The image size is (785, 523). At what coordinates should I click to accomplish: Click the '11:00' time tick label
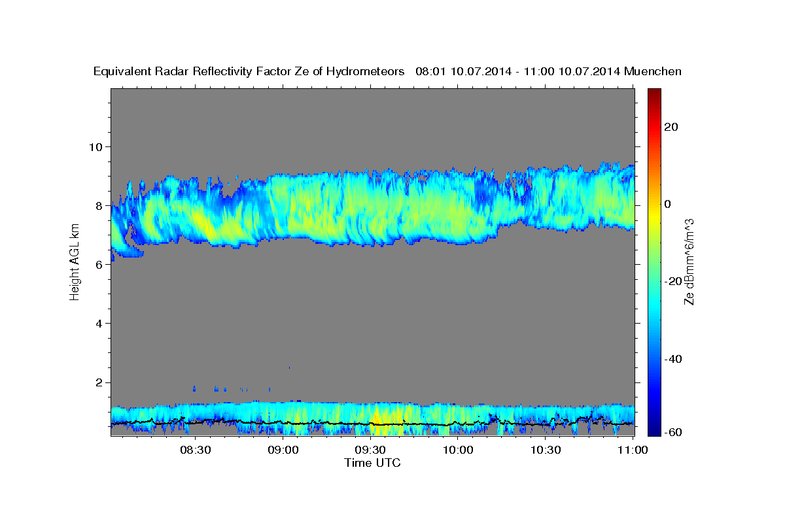click(x=632, y=450)
